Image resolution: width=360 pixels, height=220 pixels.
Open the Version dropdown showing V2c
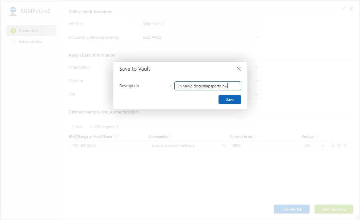[x=323, y=145]
